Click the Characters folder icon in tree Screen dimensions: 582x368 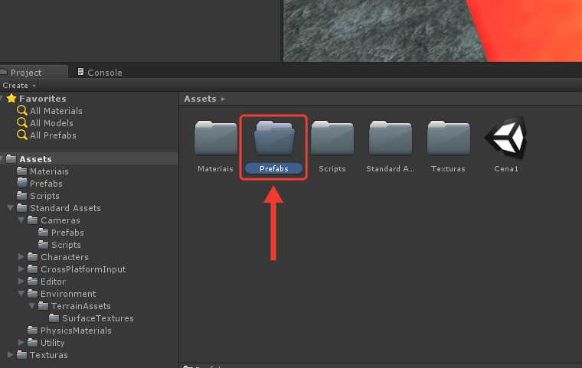coord(33,257)
